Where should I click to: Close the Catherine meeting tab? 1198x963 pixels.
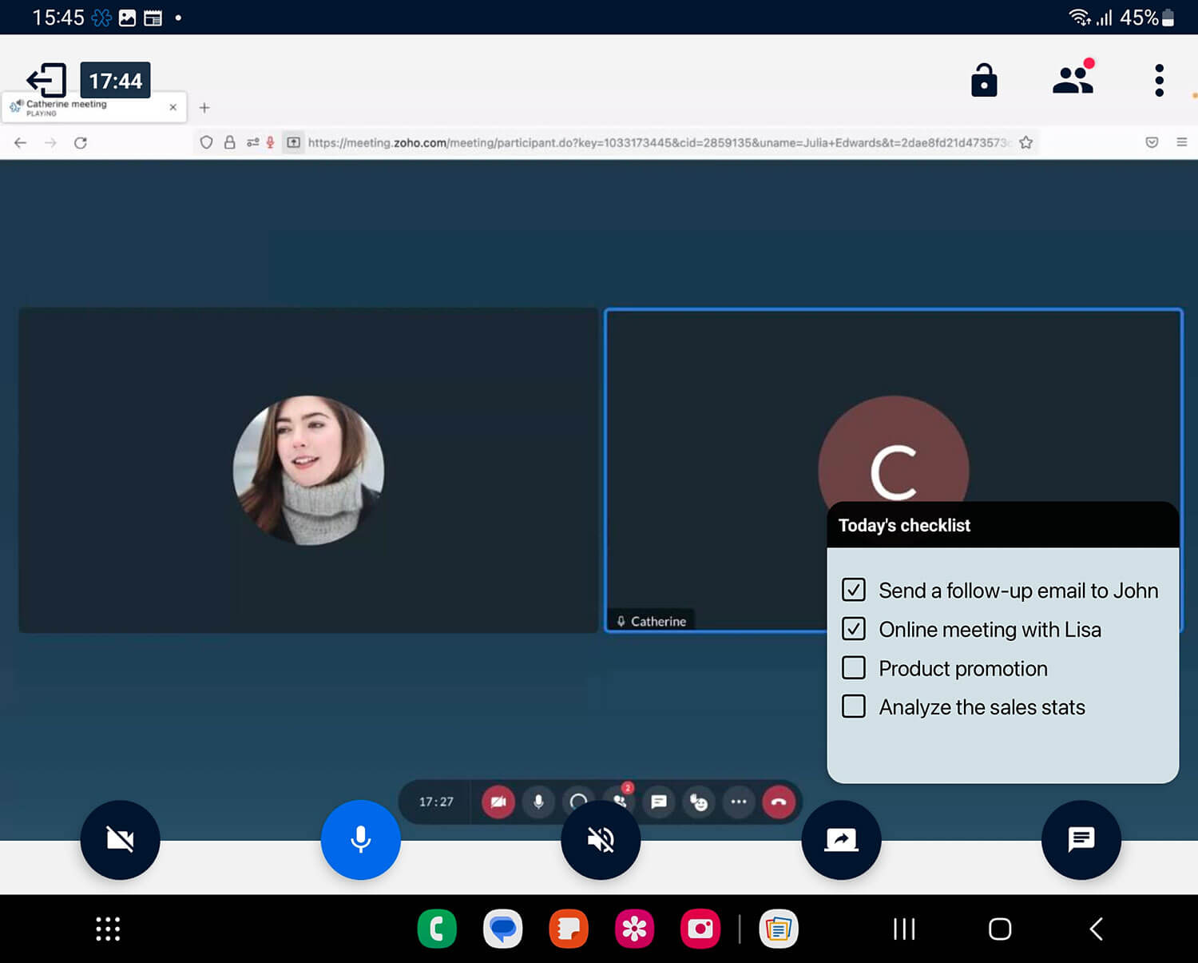[173, 107]
